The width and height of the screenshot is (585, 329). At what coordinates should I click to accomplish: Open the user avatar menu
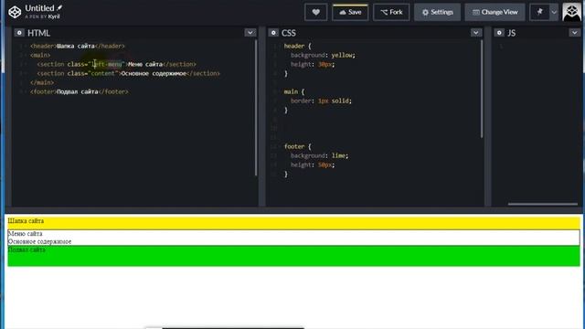point(571,12)
